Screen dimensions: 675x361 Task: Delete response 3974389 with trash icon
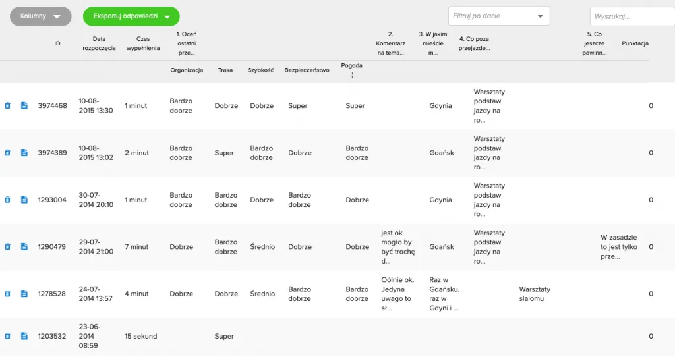[7, 153]
